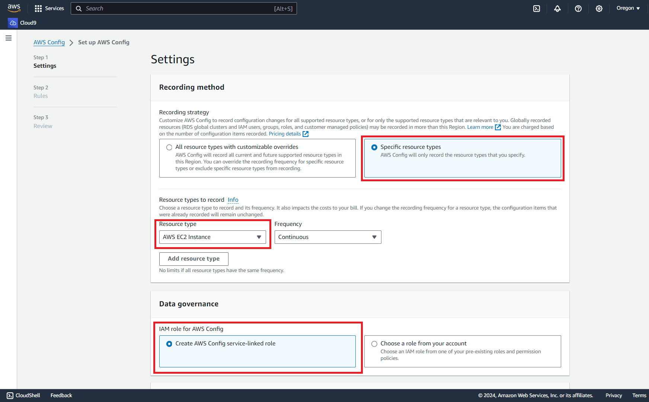Open CloudShell from the top bar icon
The image size is (649, 402).
pos(537,8)
